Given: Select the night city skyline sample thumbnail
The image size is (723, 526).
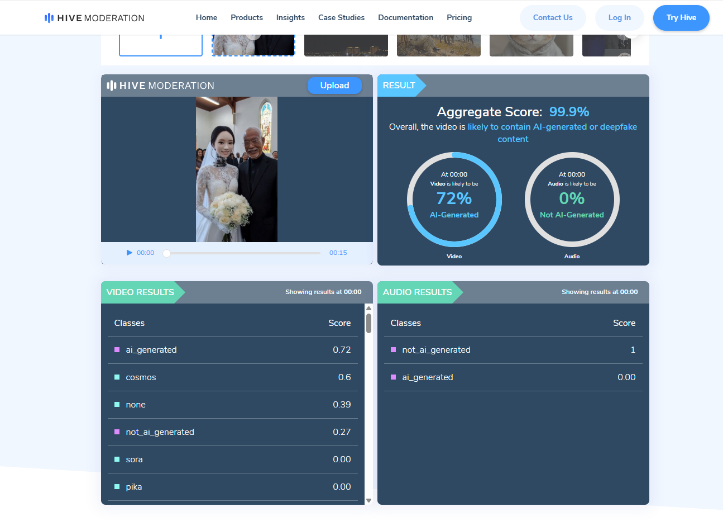Looking at the screenshot, I should [346, 46].
